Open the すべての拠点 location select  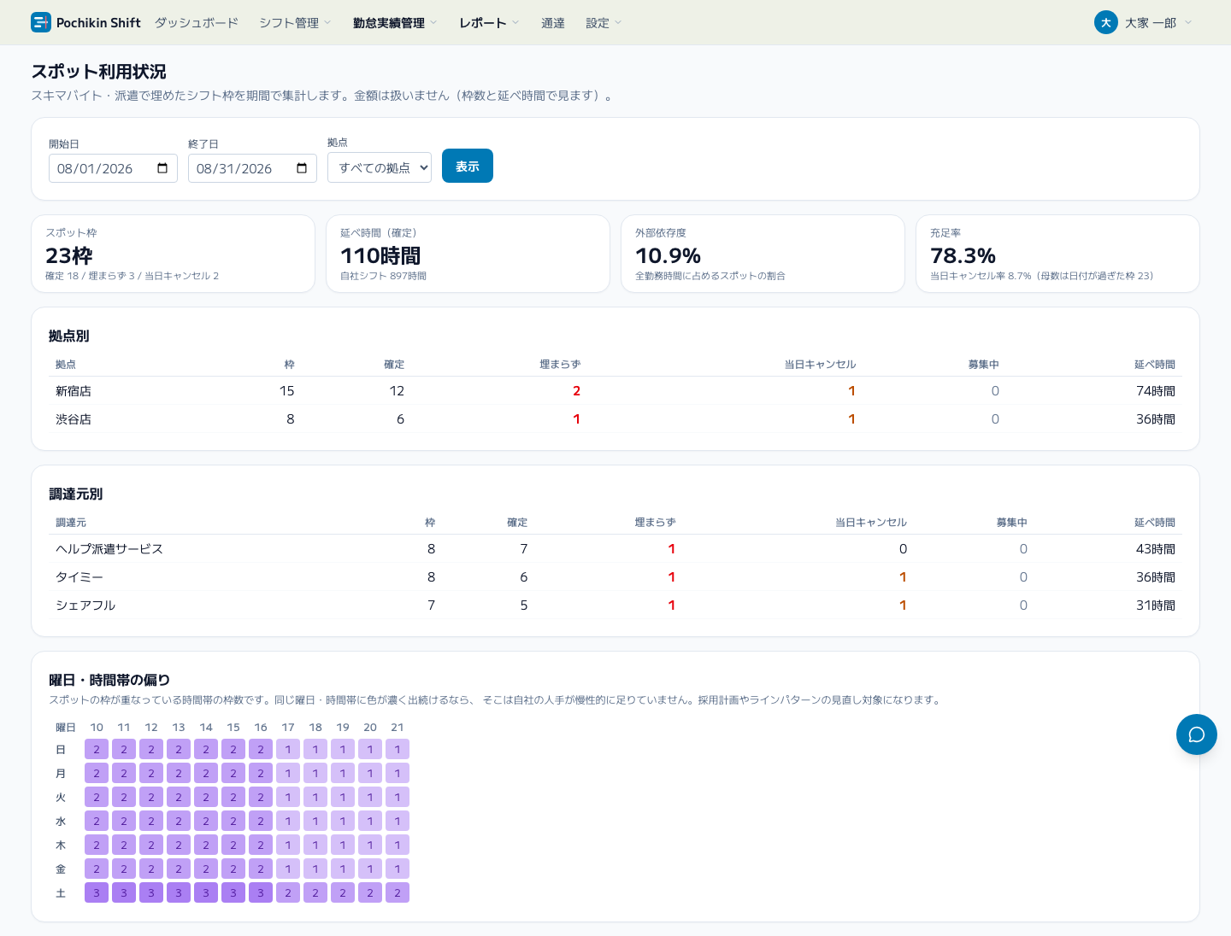380,167
